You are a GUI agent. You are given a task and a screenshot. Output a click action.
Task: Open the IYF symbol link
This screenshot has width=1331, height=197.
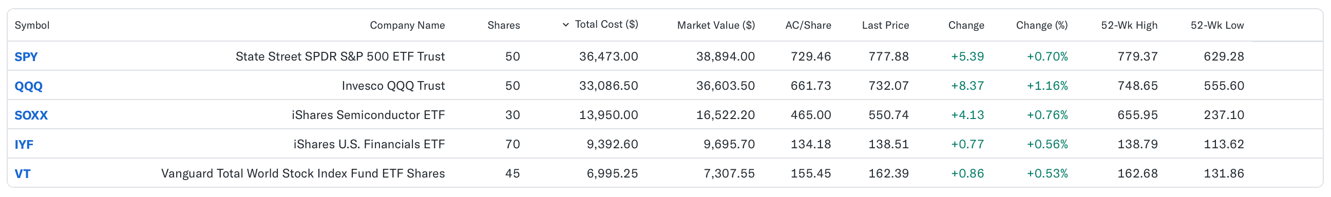(x=24, y=145)
